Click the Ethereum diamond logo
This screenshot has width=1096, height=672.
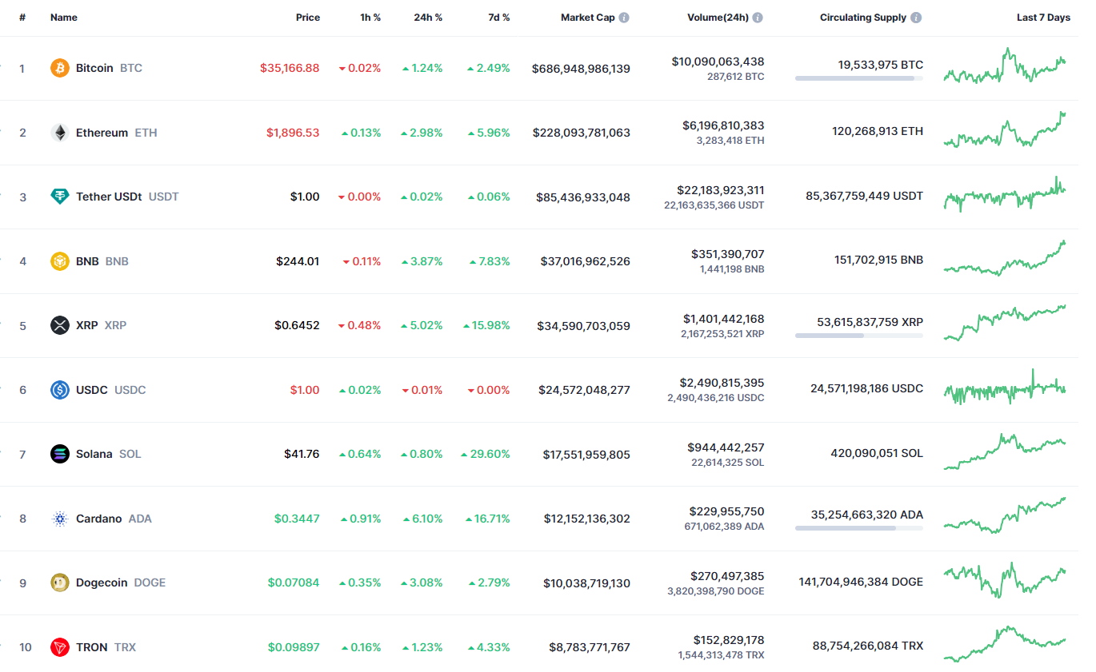[60, 133]
